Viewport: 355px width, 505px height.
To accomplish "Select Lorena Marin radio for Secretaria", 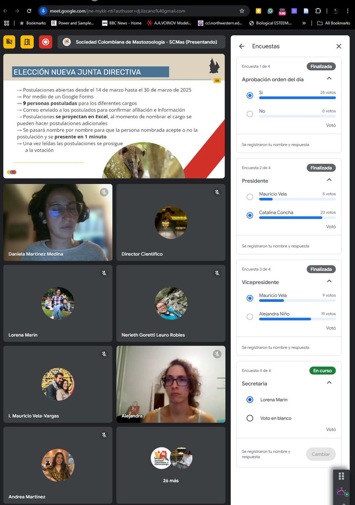I will click(x=250, y=400).
